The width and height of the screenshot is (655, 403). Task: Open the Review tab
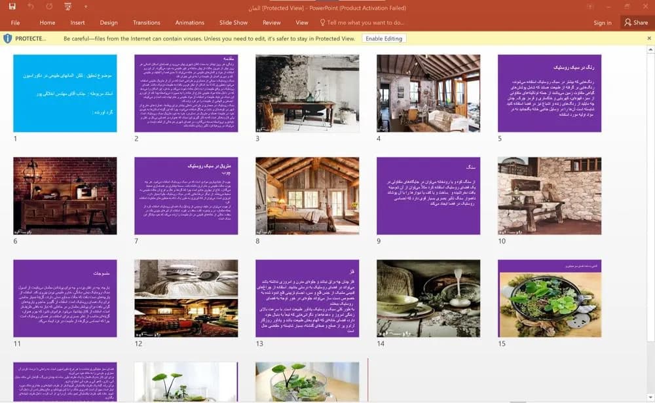tap(272, 22)
